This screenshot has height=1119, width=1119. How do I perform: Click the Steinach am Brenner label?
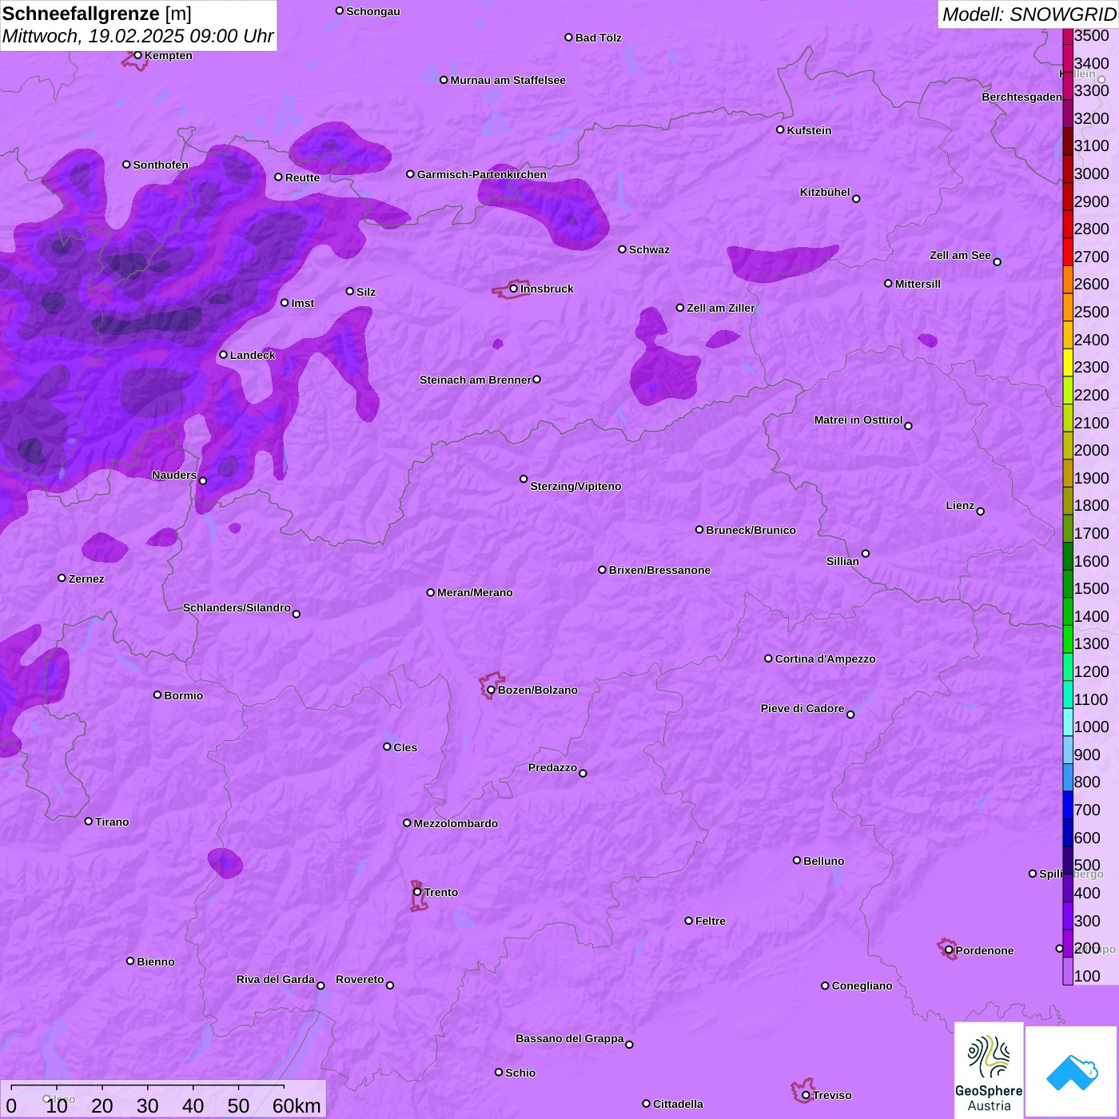coord(475,380)
